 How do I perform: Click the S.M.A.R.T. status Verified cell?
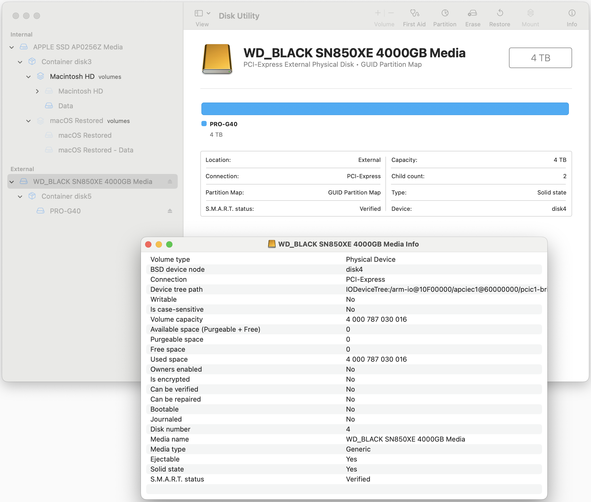370,209
